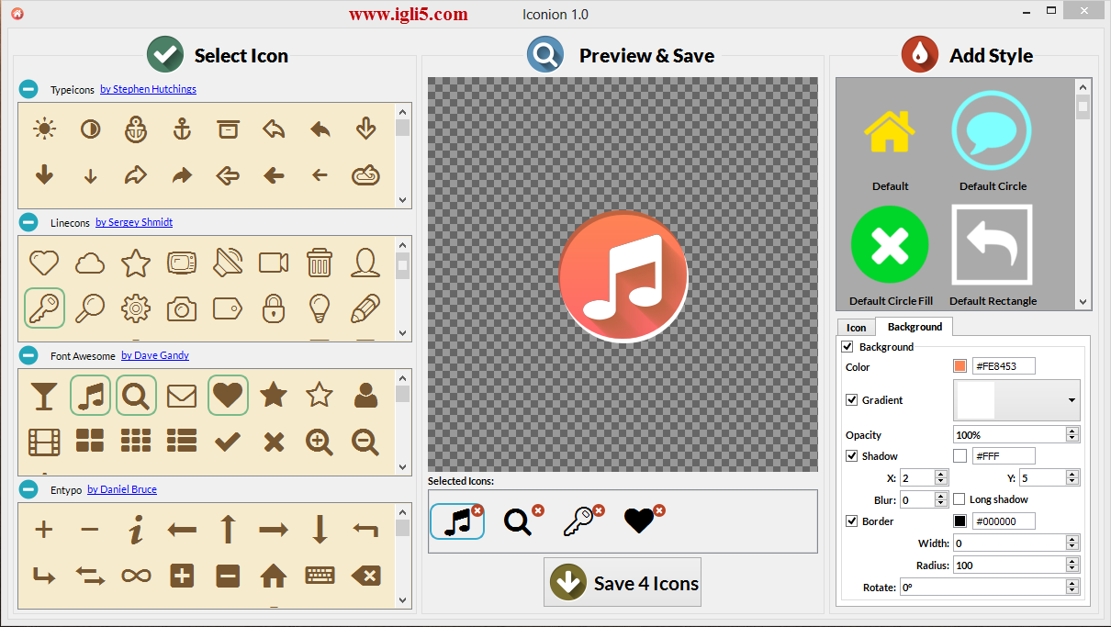Screen dimensions: 1111x627
Task: Open the Dave Gandy author link
Action: pyautogui.click(x=154, y=355)
